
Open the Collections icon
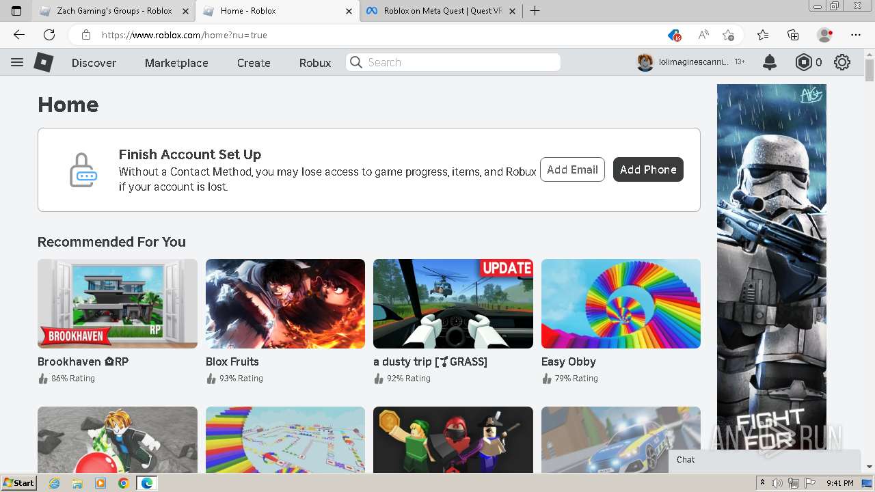793,35
